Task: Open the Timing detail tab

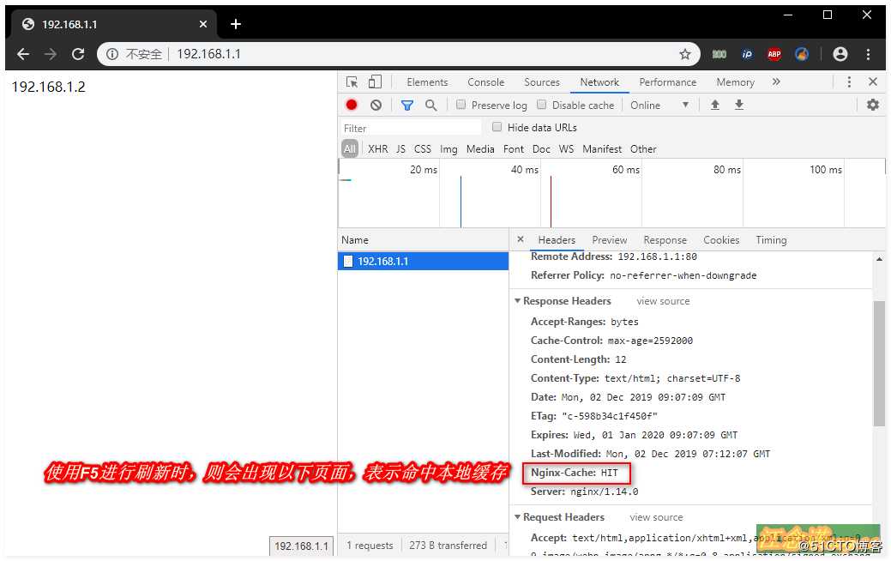Action: [x=771, y=240]
